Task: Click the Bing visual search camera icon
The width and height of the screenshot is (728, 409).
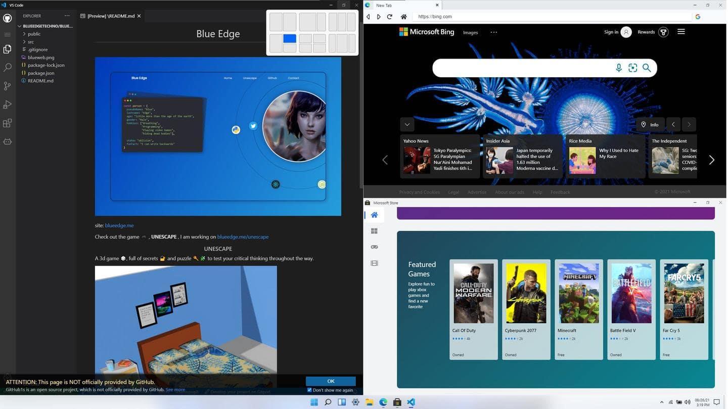Action: pos(632,68)
